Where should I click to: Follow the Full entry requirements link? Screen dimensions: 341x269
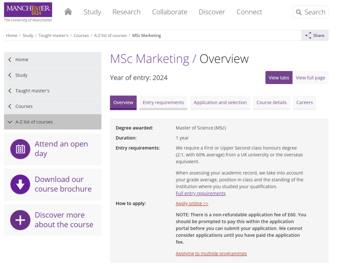[201, 194]
